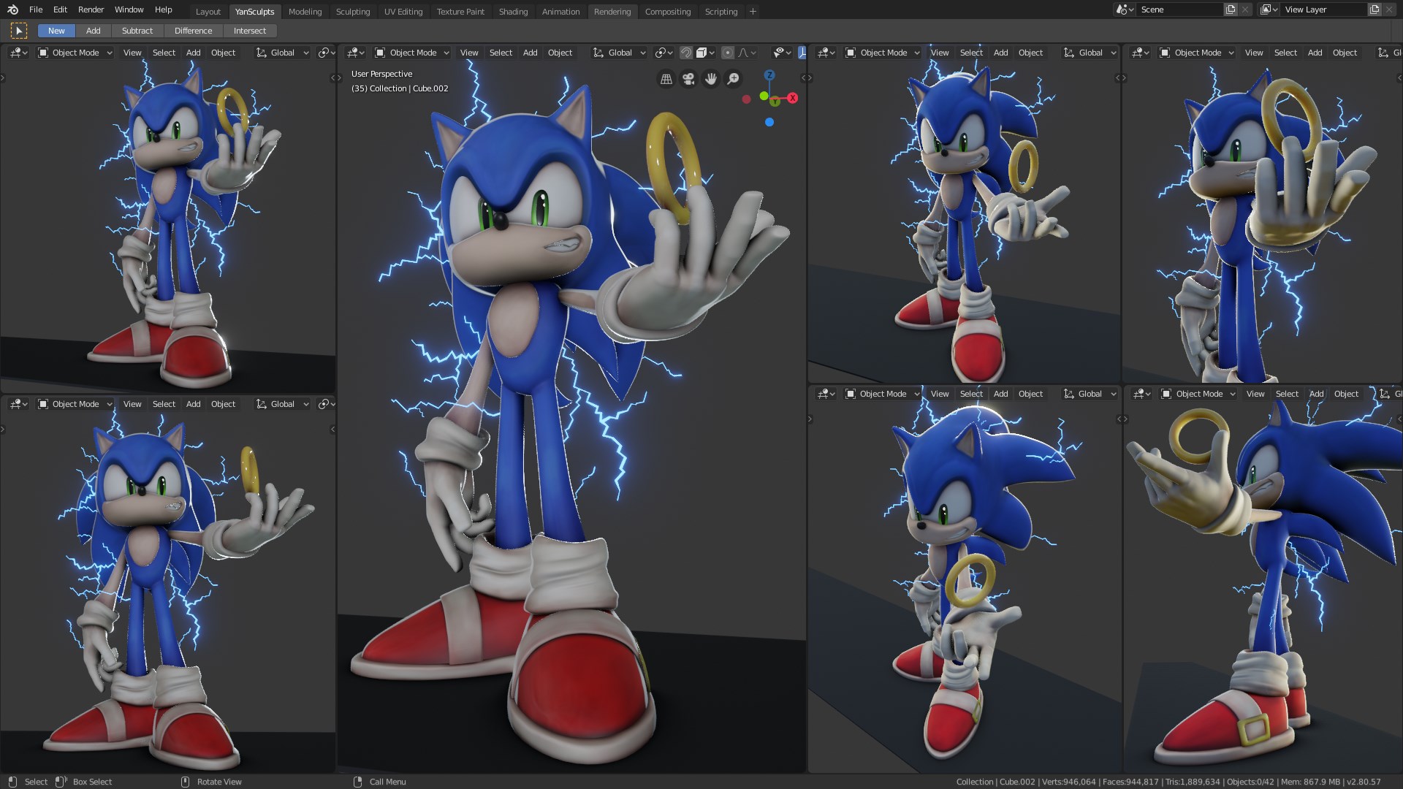The height and width of the screenshot is (789, 1403).
Task: Open Add menu in bottom-left viewport
Action: [194, 404]
